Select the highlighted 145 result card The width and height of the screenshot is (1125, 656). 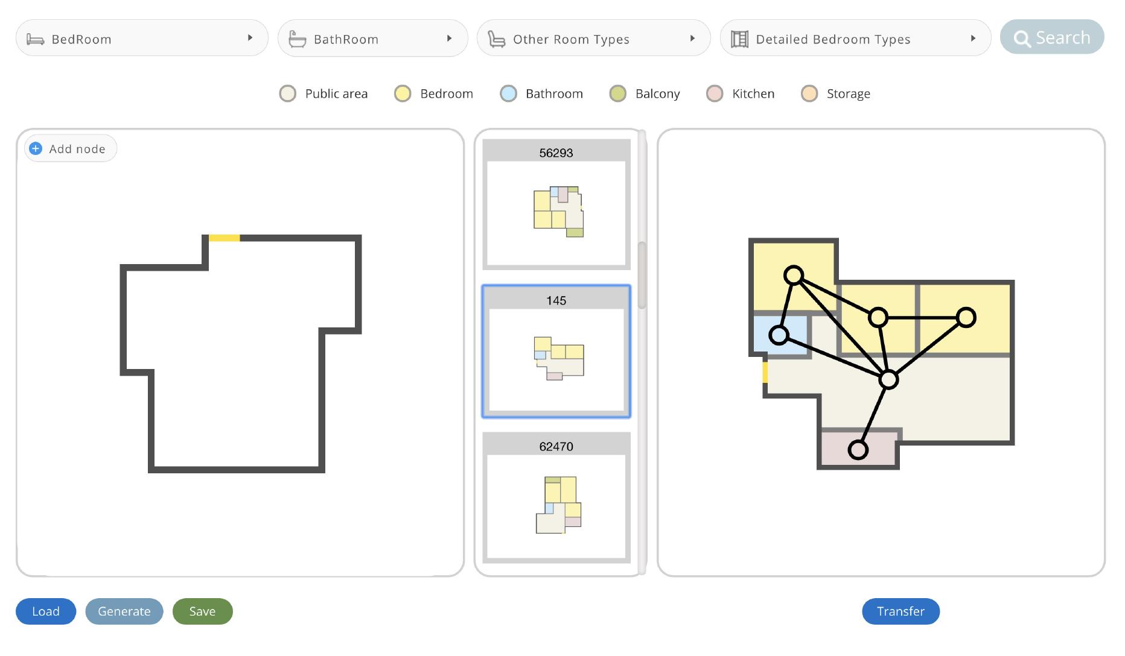click(x=556, y=352)
